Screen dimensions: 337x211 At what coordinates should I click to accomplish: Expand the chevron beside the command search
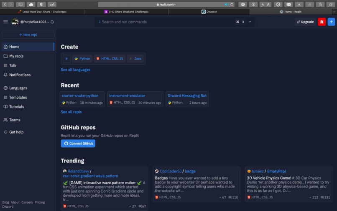250,22
